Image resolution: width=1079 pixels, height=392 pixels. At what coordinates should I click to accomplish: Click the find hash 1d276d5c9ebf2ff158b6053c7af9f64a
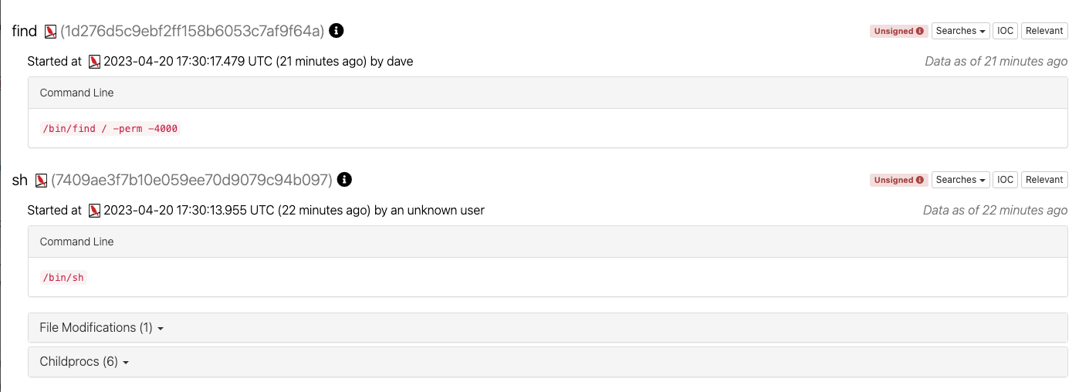coord(192,31)
